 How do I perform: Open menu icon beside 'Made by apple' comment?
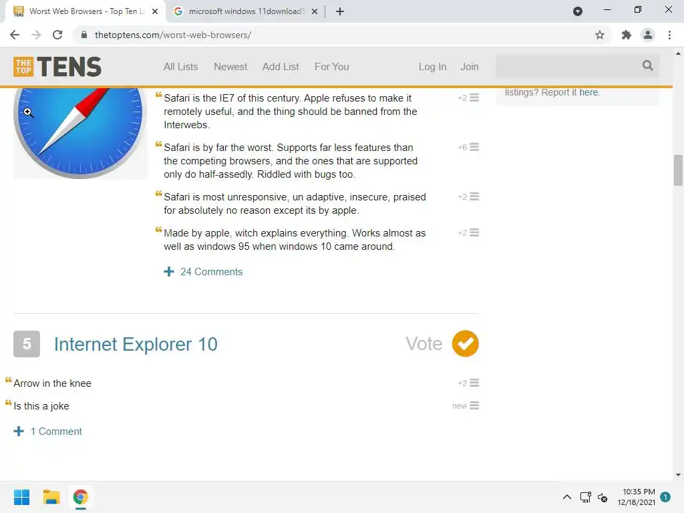pos(475,232)
